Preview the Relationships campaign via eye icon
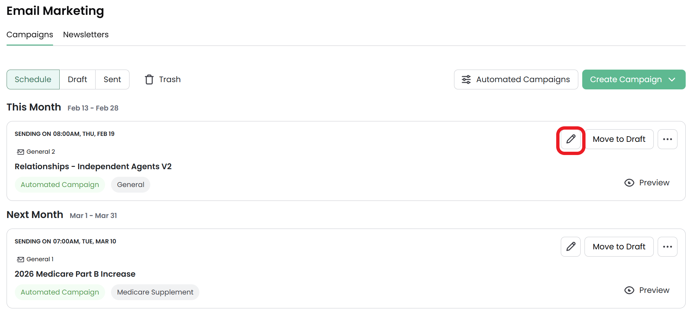 pos(629,183)
